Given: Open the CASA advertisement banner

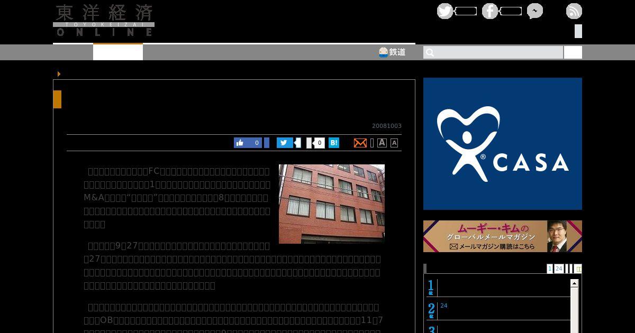Looking at the screenshot, I should tap(503, 144).
